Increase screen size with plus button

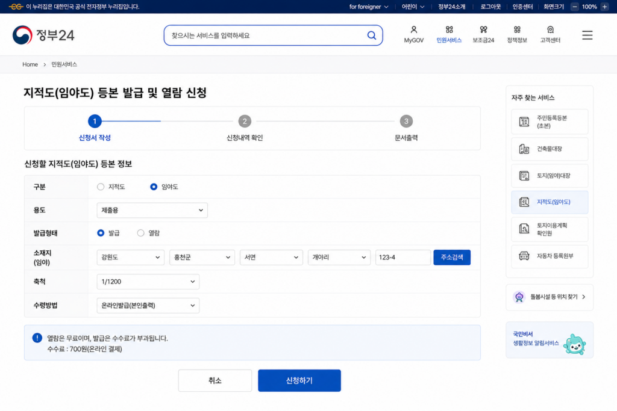(x=605, y=7)
